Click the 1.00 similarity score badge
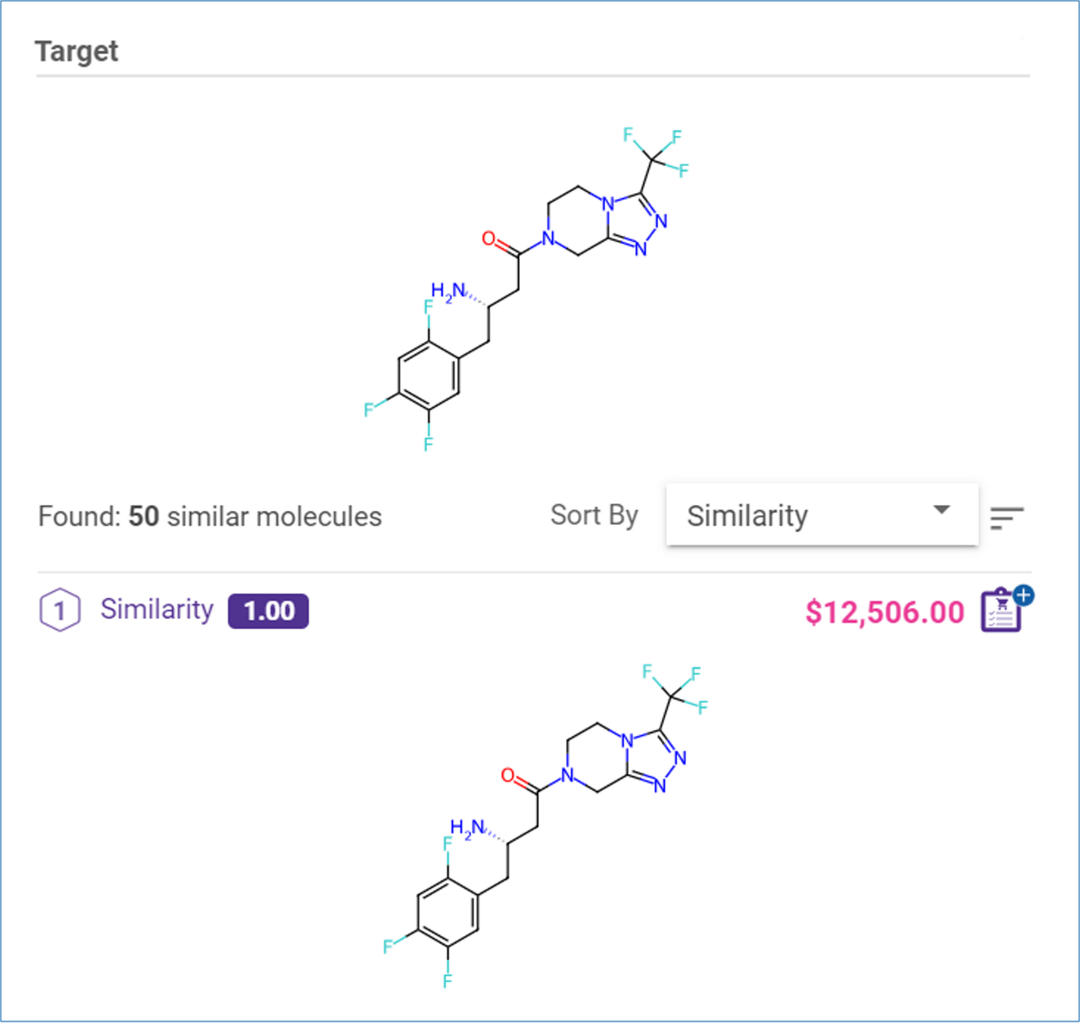This screenshot has width=1080, height=1023. (x=268, y=611)
